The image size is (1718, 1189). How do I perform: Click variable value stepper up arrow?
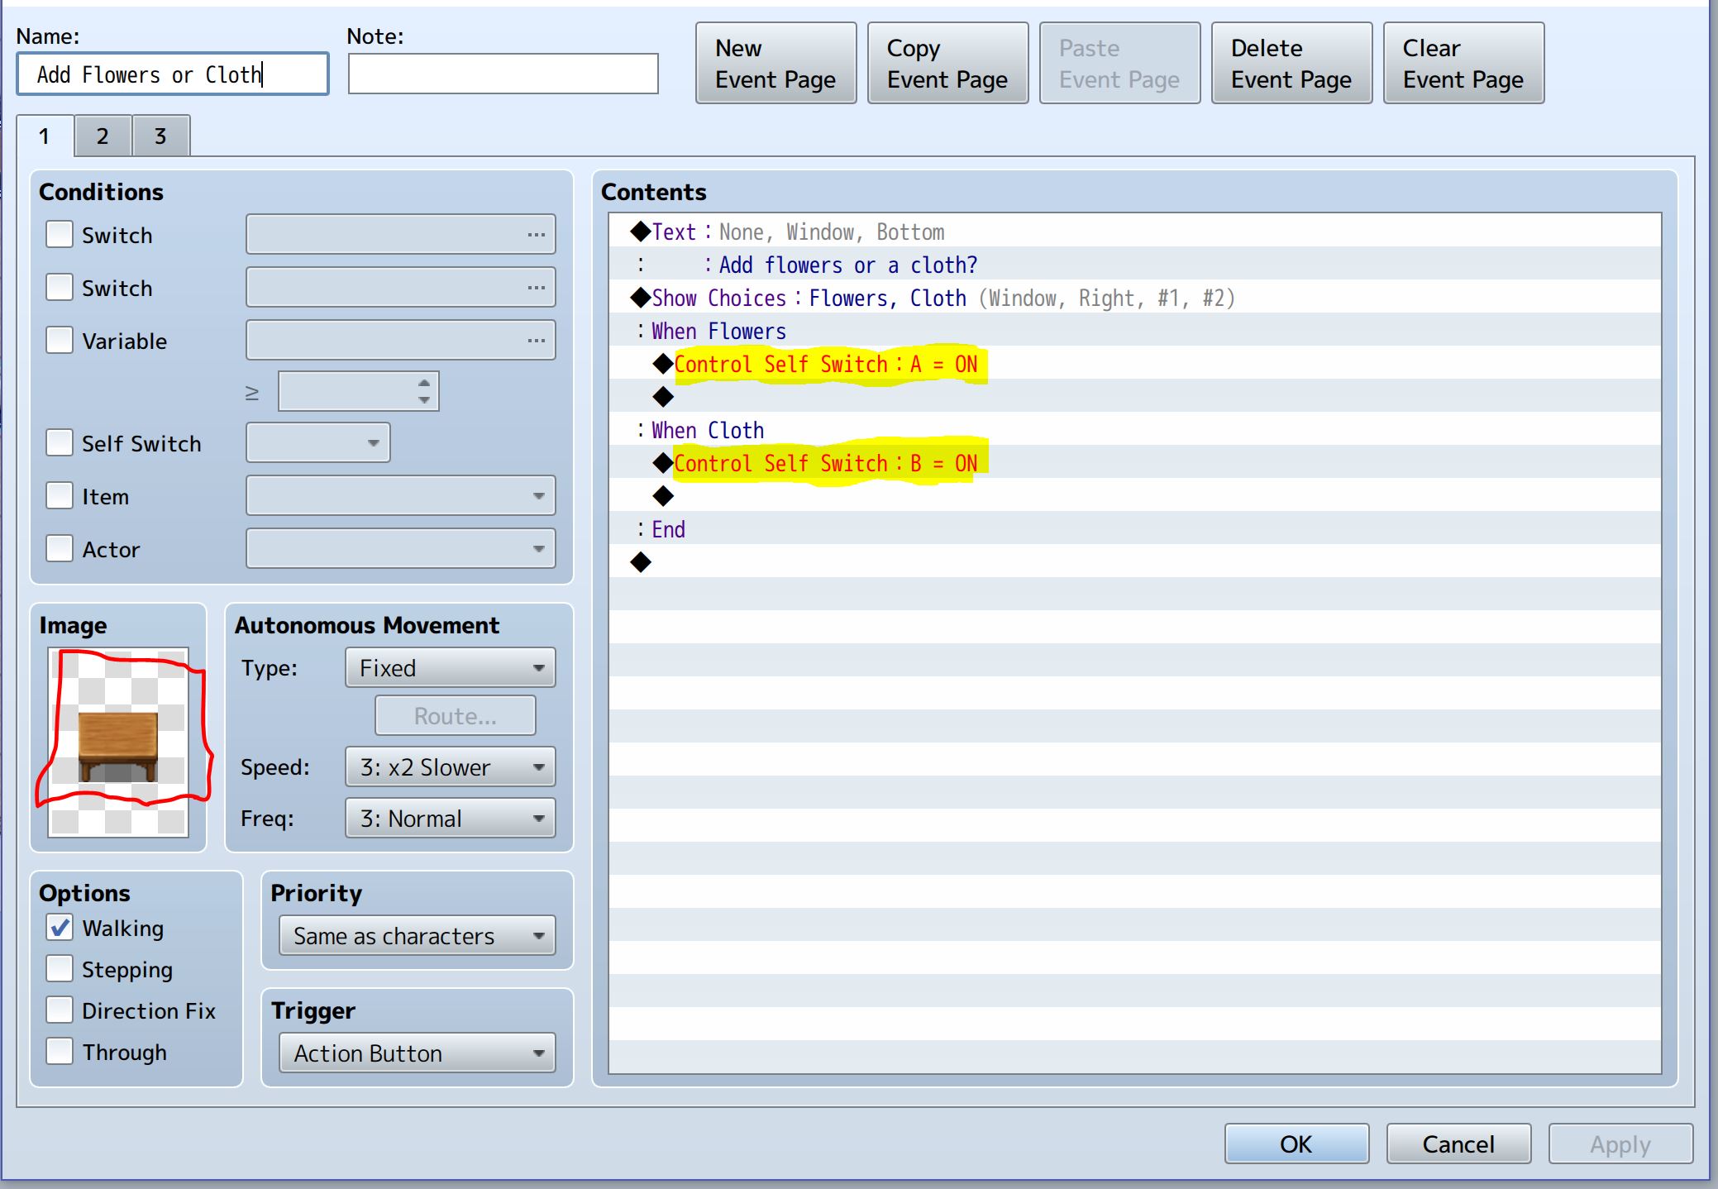(424, 383)
